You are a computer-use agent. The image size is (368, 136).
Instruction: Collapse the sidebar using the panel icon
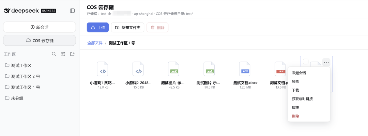coord(72,11)
